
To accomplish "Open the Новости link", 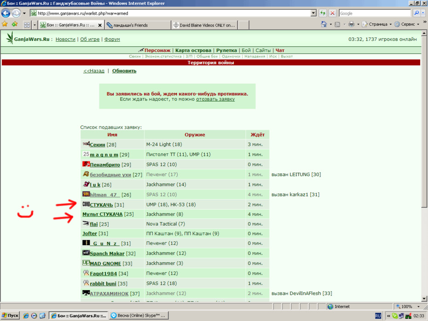I will 65,39.
